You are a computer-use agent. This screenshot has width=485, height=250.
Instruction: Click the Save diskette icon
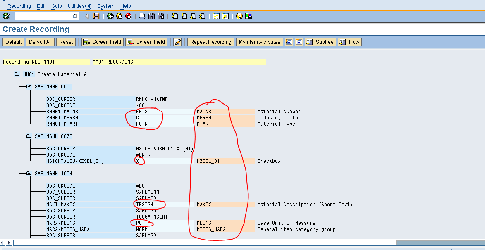[x=96, y=17]
